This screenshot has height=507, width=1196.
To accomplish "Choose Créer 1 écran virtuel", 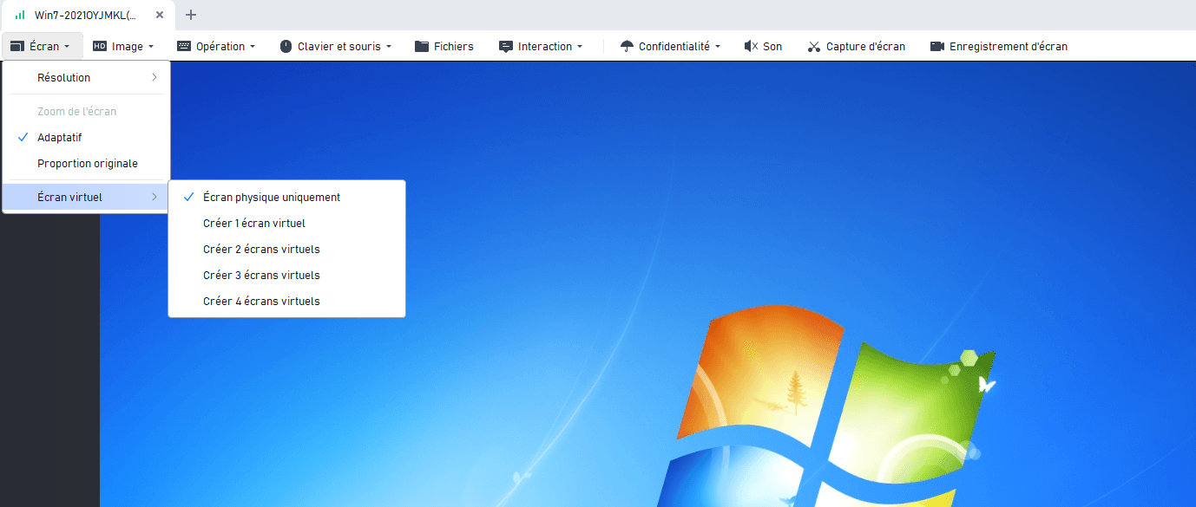I will coord(286,224).
